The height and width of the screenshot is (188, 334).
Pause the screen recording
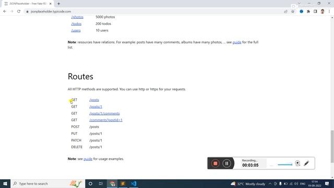pyautogui.click(x=226, y=163)
